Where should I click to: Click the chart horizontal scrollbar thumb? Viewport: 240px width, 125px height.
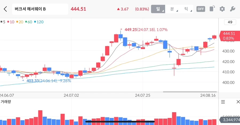[x=190, y=92]
